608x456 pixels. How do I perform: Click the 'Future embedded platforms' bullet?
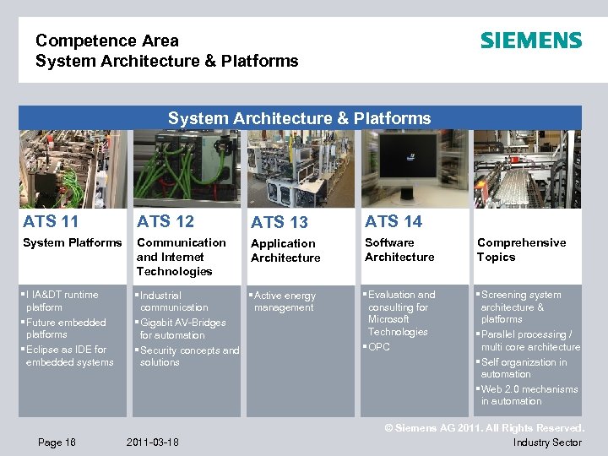(x=63, y=328)
